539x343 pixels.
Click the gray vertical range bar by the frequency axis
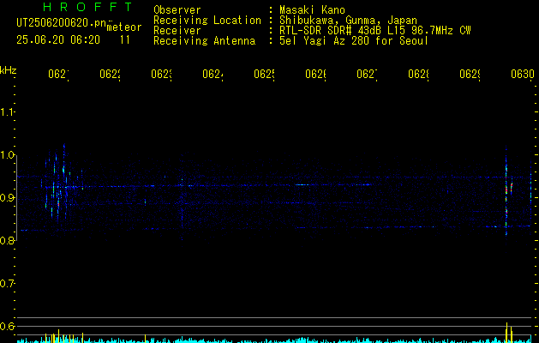[16, 198]
